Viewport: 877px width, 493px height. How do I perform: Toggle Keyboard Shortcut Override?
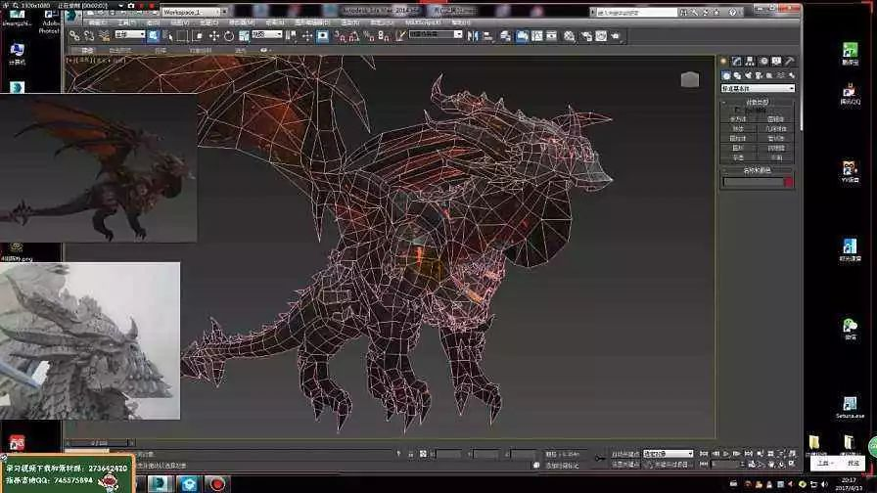323,36
